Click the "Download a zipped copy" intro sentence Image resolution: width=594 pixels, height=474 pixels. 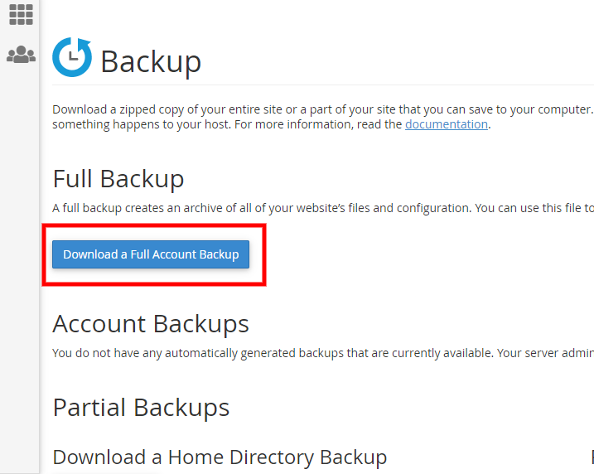point(323,109)
